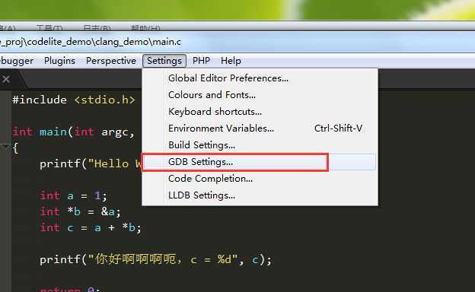Viewport: 475px width, 292px height.
Task: Open the Help menu
Action: pyautogui.click(x=231, y=61)
